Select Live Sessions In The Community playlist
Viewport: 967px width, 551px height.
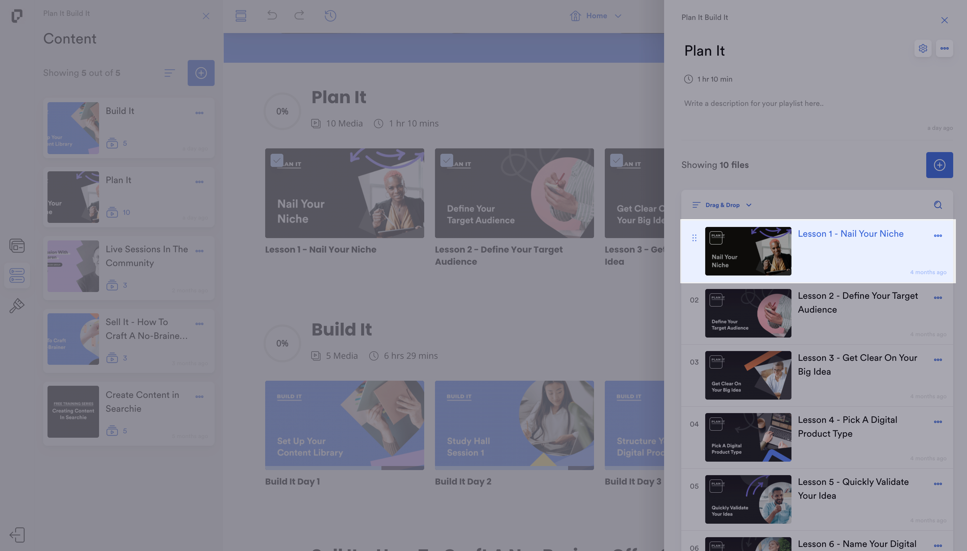point(128,268)
